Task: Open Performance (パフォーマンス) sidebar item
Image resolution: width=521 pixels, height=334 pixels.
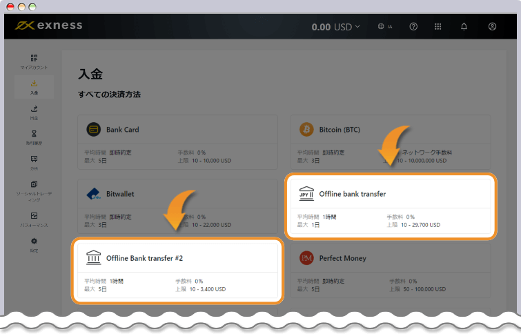Action: pyautogui.click(x=34, y=219)
